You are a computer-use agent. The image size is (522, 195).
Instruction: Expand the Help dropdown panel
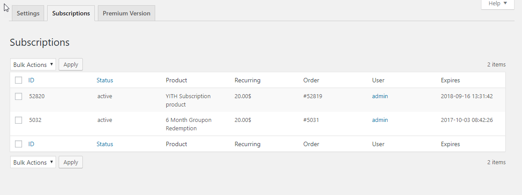pos(498,4)
